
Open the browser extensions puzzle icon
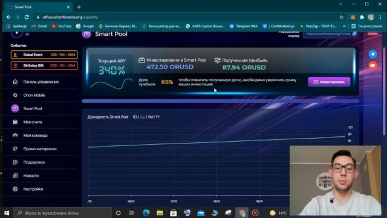[x=362, y=17]
